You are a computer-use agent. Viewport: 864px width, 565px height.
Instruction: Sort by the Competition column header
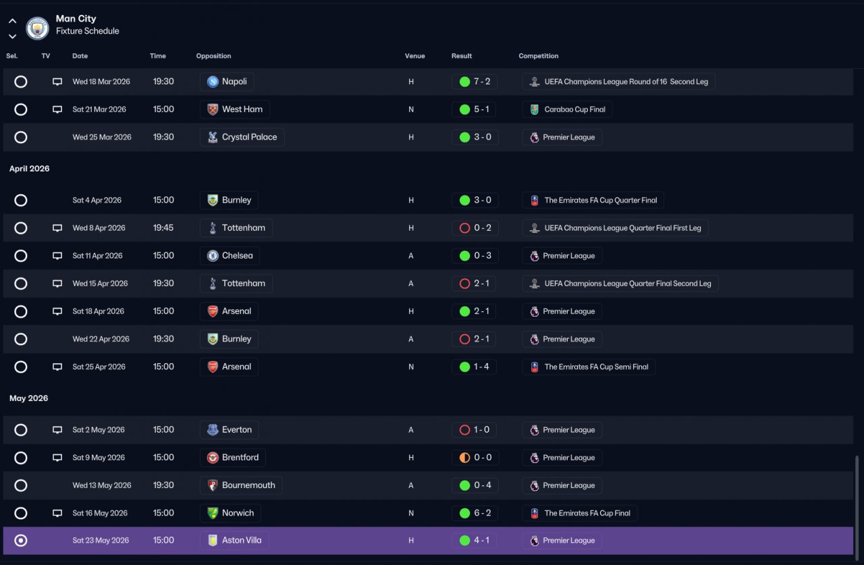click(x=539, y=56)
